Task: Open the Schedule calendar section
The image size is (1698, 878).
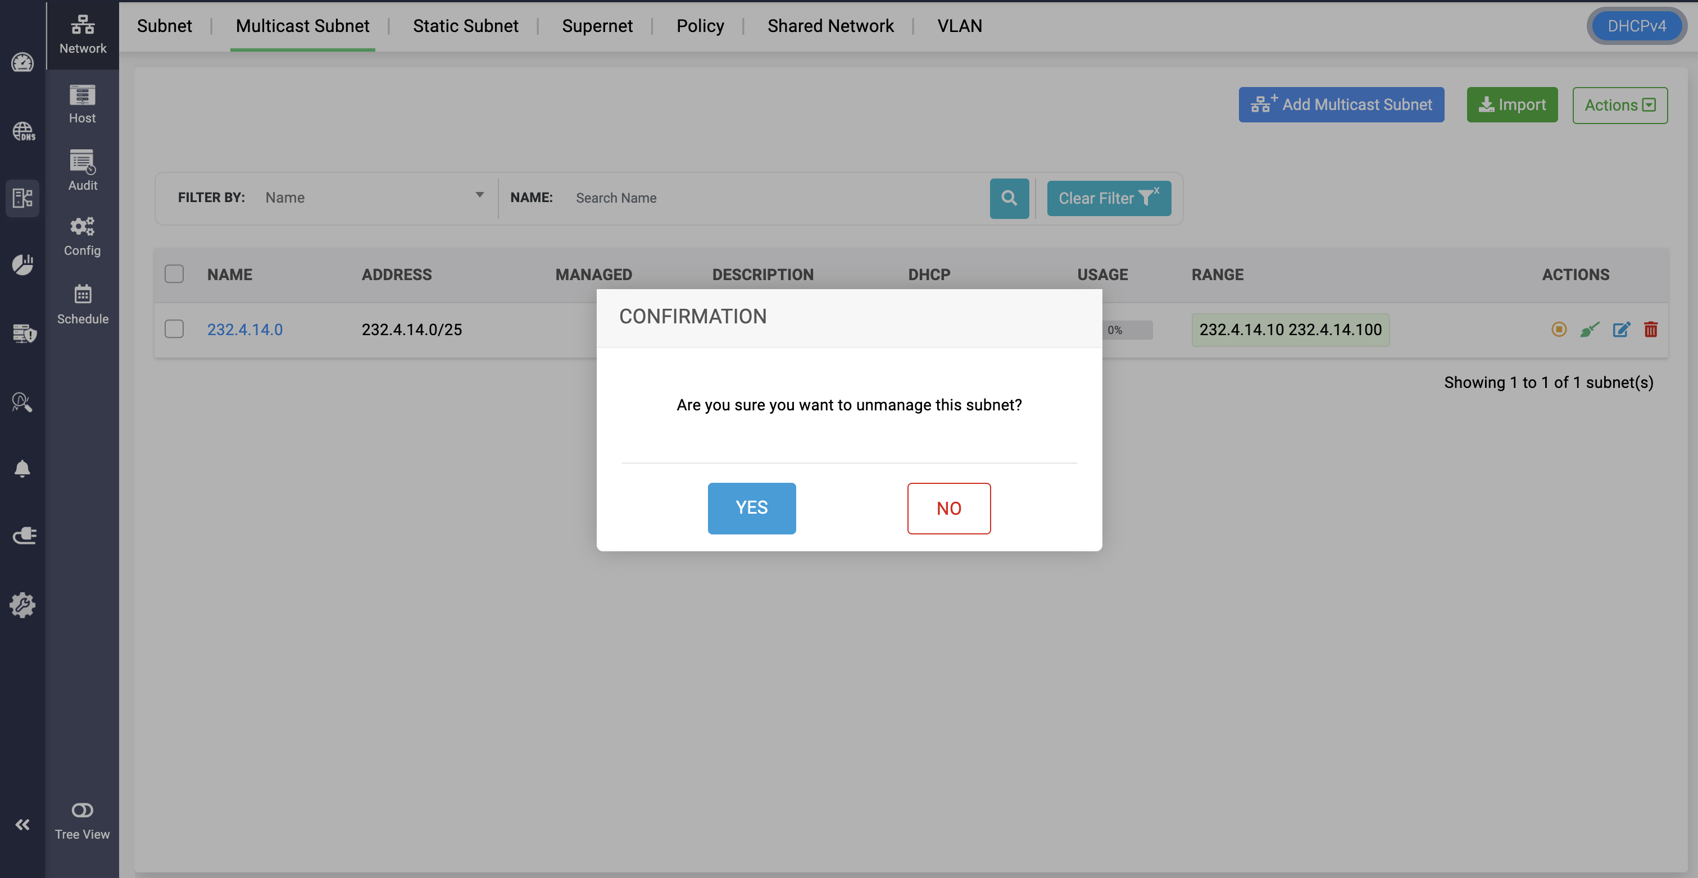Action: click(x=83, y=304)
